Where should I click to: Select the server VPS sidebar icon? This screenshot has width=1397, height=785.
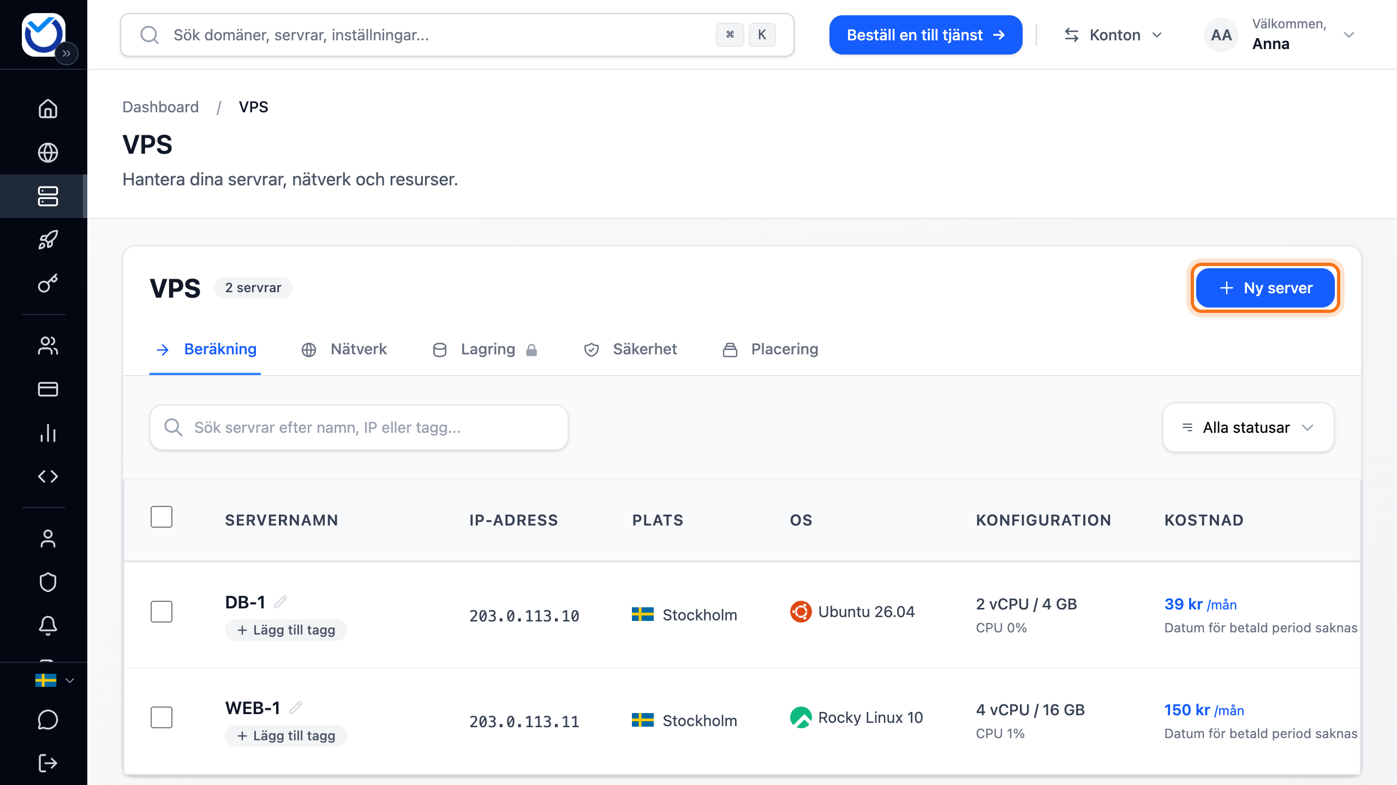coord(48,196)
